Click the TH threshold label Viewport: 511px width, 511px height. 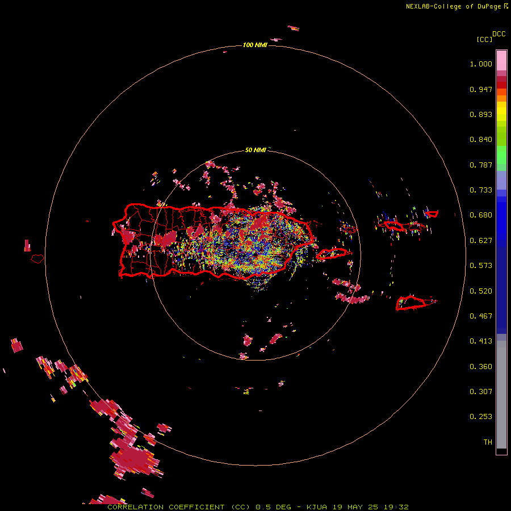488,442
